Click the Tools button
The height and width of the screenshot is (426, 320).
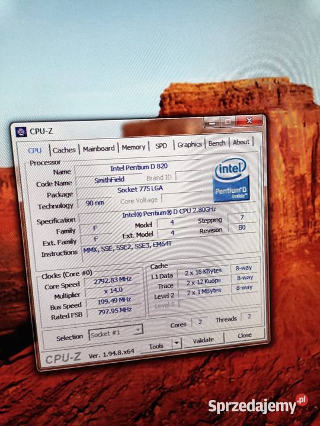[x=156, y=346]
